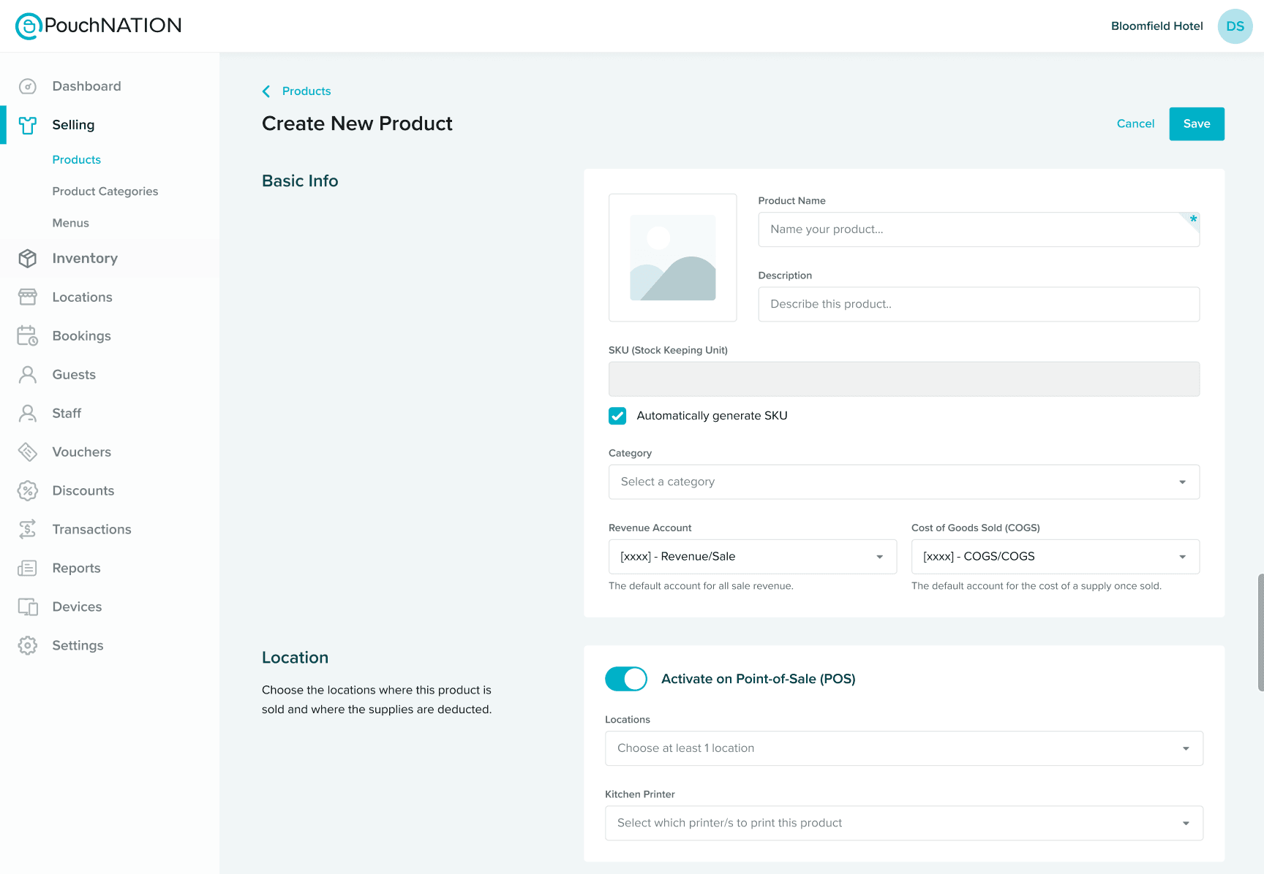The width and height of the screenshot is (1264, 874).
Task: Open the Devices section icon
Action: (27, 607)
